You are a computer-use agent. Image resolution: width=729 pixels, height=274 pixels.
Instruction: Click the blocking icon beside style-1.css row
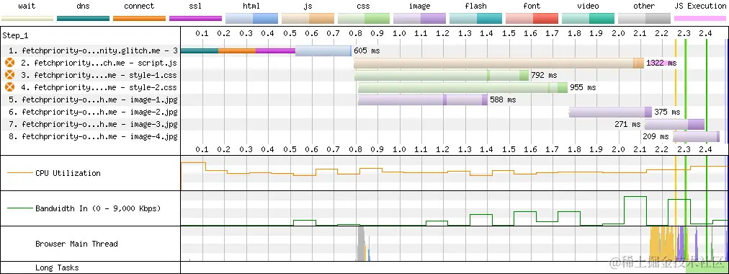pyautogui.click(x=9, y=75)
